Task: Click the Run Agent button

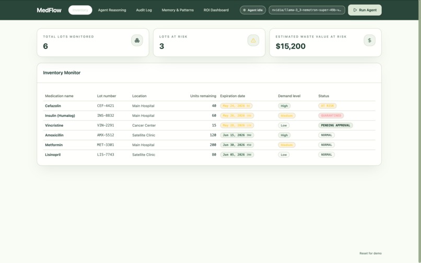Action: [365, 10]
